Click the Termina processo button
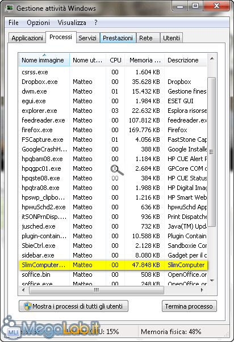 (189, 306)
